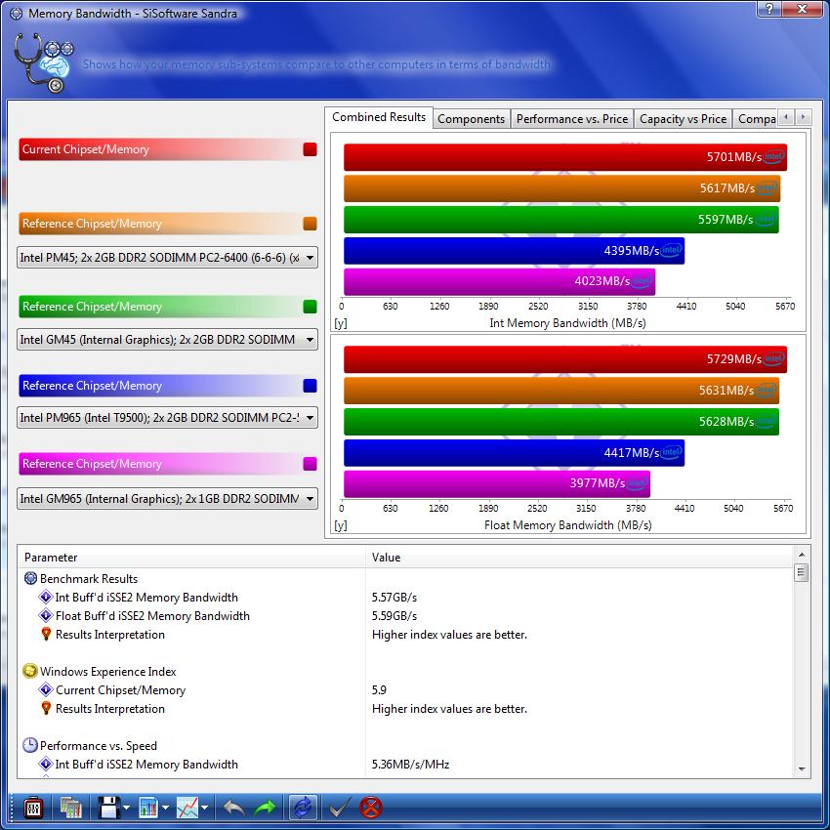Viewport: 830px width, 830px height.
Task: Click lightbulb icon under Windows Experience Index
Action: [x=46, y=708]
